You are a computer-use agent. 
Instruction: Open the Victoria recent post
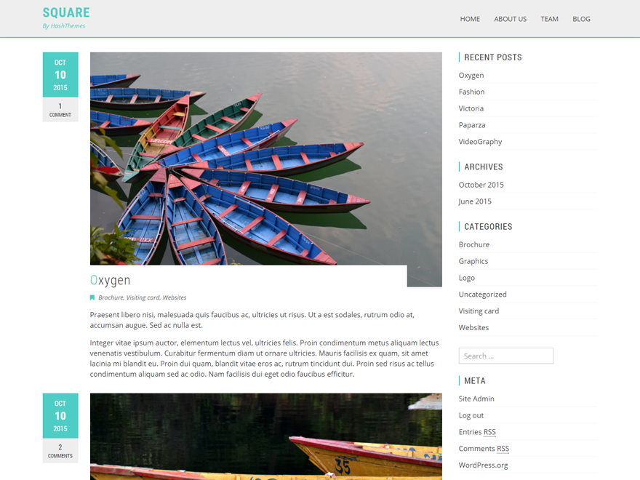click(471, 108)
